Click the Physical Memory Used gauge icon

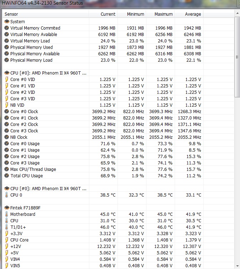6,47
